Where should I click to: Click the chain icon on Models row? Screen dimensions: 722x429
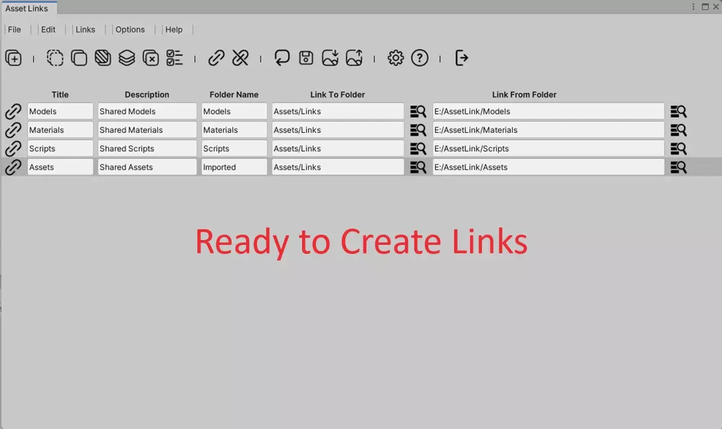(x=13, y=111)
